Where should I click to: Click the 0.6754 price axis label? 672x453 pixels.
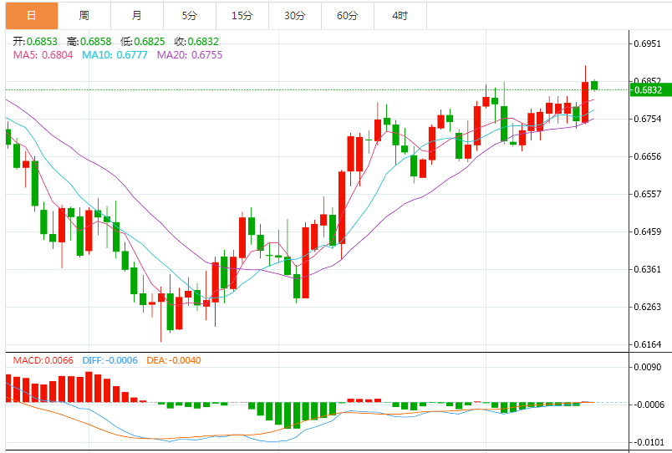click(647, 119)
